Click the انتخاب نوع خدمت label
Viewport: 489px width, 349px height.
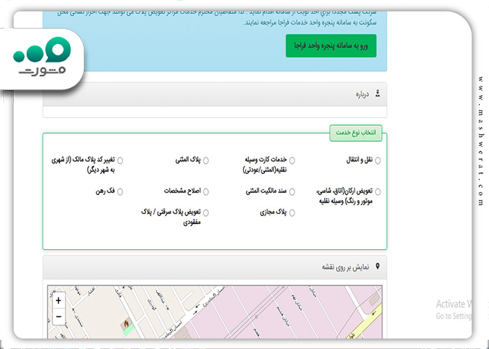(356, 133)
